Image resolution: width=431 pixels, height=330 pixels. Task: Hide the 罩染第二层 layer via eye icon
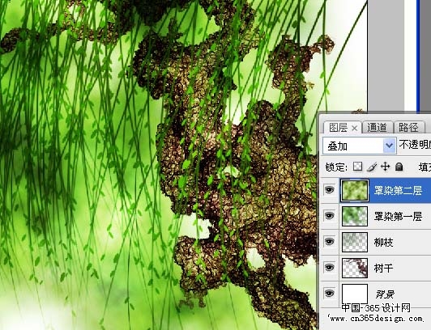(x=329, y=189)
